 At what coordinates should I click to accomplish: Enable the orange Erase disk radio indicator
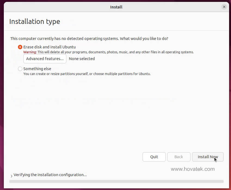coord(20,47)
